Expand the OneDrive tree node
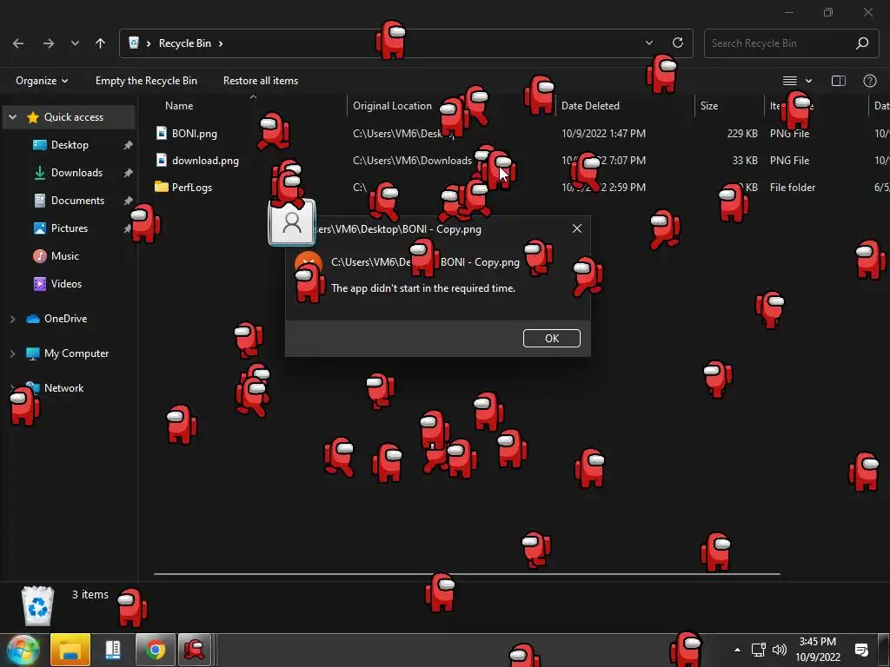The height and width of the screenshot is (667, 890). 12,319
